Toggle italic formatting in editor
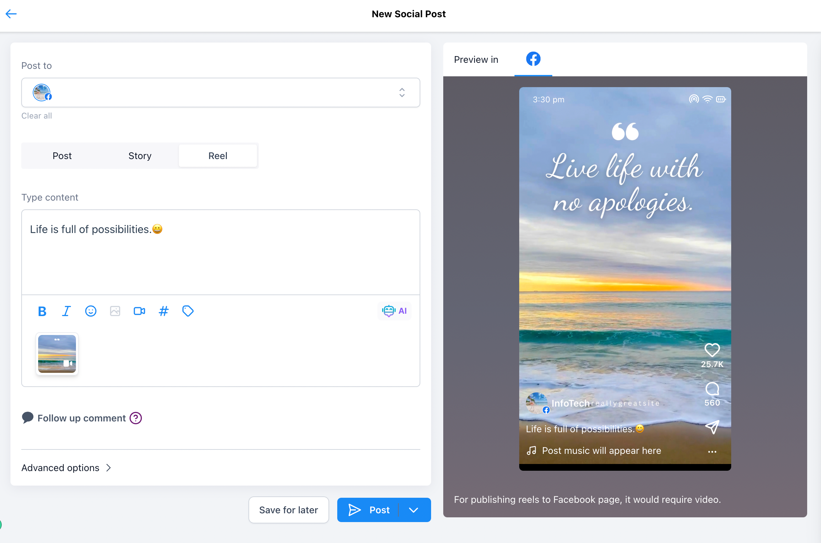 [66, 311]
